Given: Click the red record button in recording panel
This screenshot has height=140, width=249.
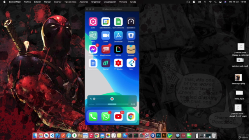Looking at the screenshot, I should 112,99.
